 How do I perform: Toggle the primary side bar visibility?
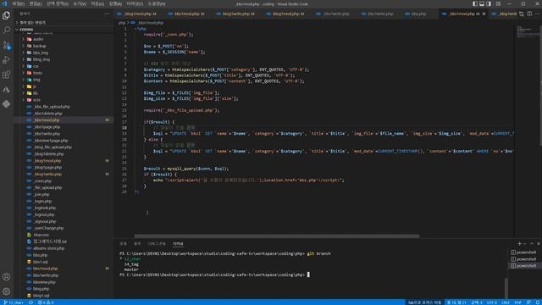(x=475, y=3)
